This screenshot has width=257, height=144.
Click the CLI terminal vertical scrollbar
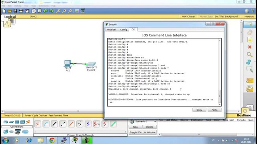220,72
